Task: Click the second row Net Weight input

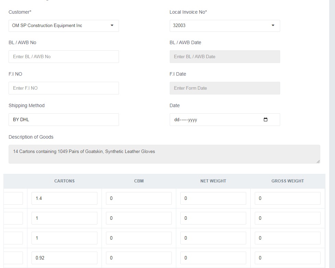Action: click(x=213, y=218)
